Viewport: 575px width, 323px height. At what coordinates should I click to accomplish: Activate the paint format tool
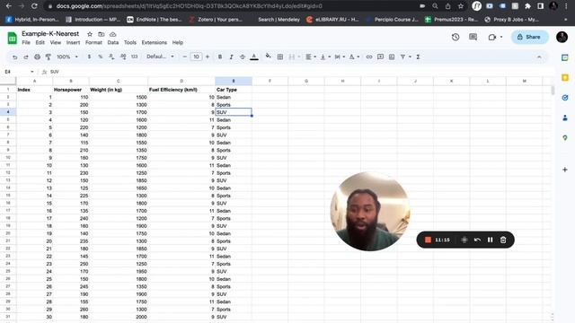(49, 57)
